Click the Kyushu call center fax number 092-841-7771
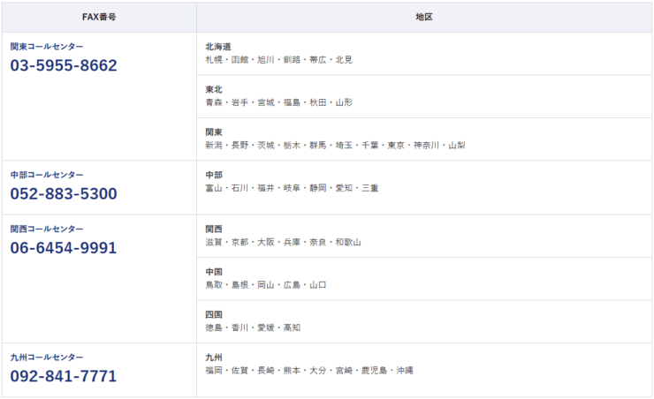 (64, 376)
